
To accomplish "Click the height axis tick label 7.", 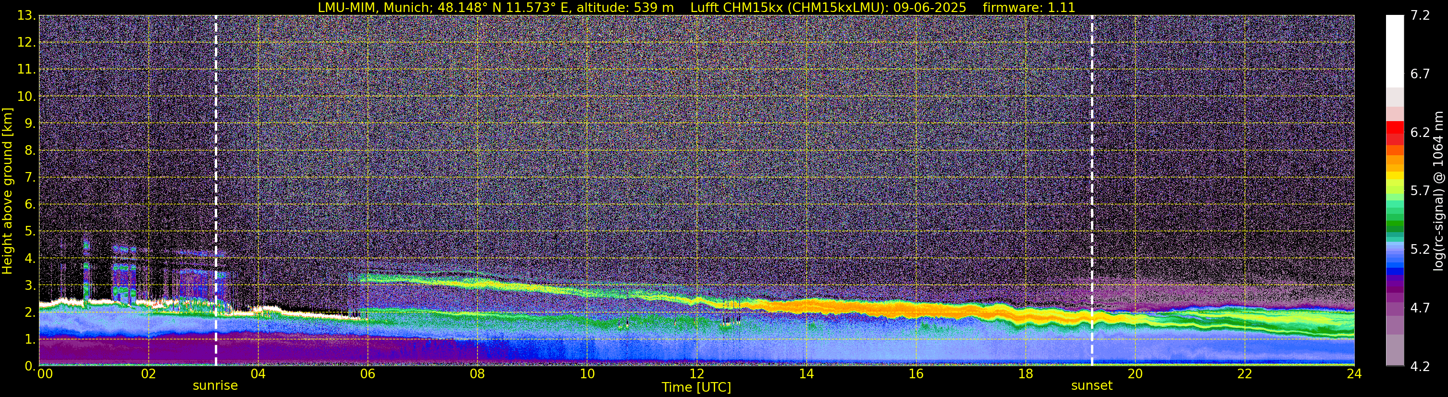I will 30,178.
